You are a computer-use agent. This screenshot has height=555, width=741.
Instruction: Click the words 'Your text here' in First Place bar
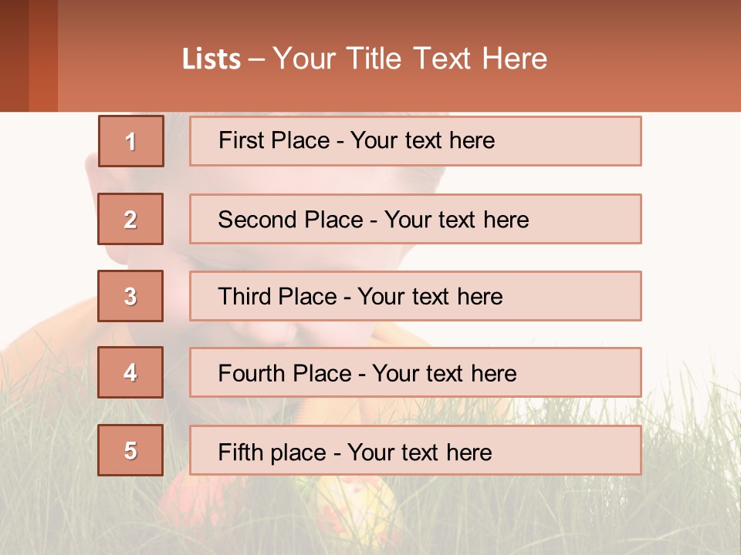(x=422, y=140)
